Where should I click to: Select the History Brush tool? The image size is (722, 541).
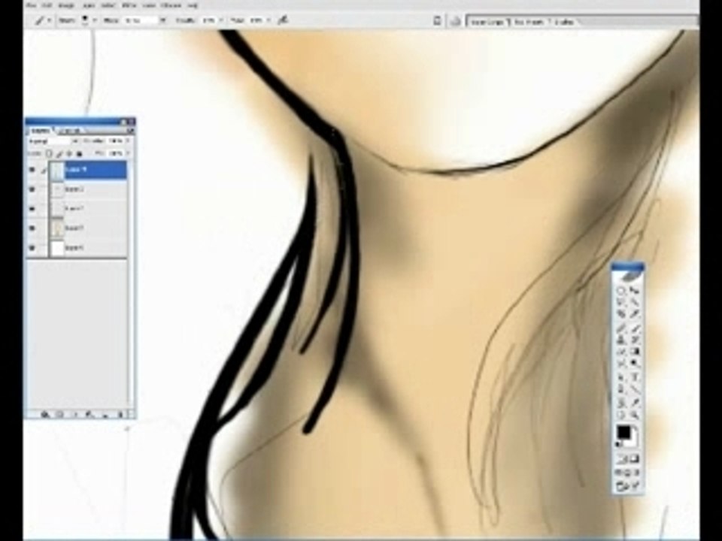point(635,340)
